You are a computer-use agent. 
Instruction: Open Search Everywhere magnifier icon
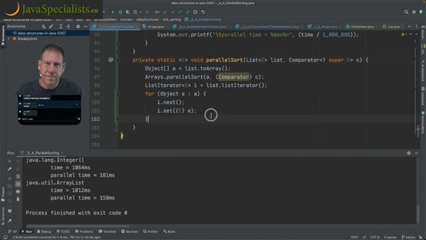(x=406, y=12)
